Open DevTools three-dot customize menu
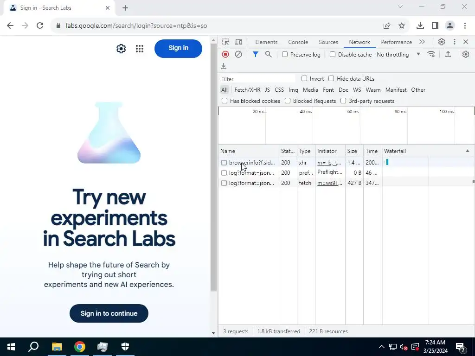Image resolution: width=475 pixels, height=356 pixels. pyautogui.click(x=455, y=42)
